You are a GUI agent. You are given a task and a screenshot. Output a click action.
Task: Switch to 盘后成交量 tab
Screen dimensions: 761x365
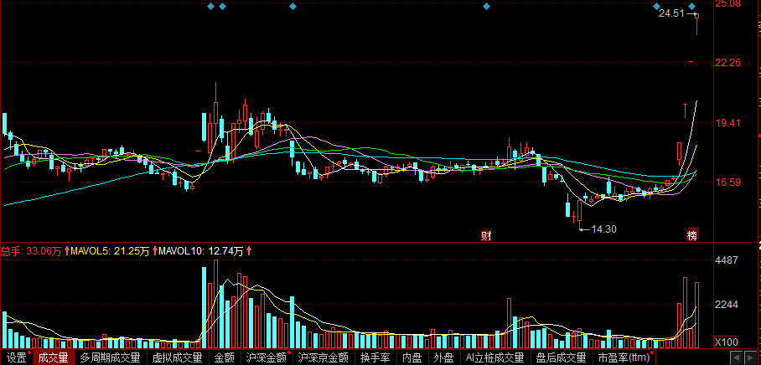(x=562, y=358)
